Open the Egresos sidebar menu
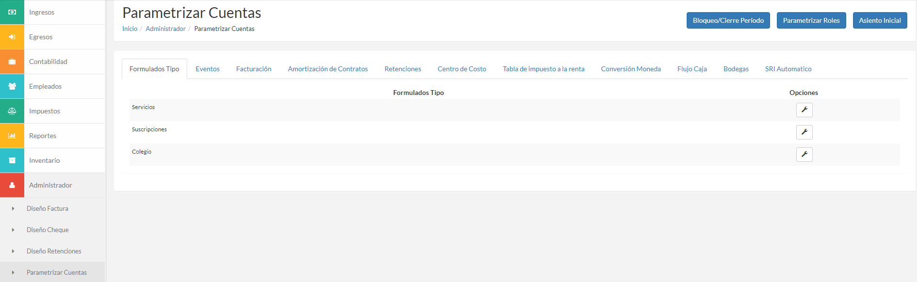Viewport: 917px width, 282px height. [x=52, y=37]
